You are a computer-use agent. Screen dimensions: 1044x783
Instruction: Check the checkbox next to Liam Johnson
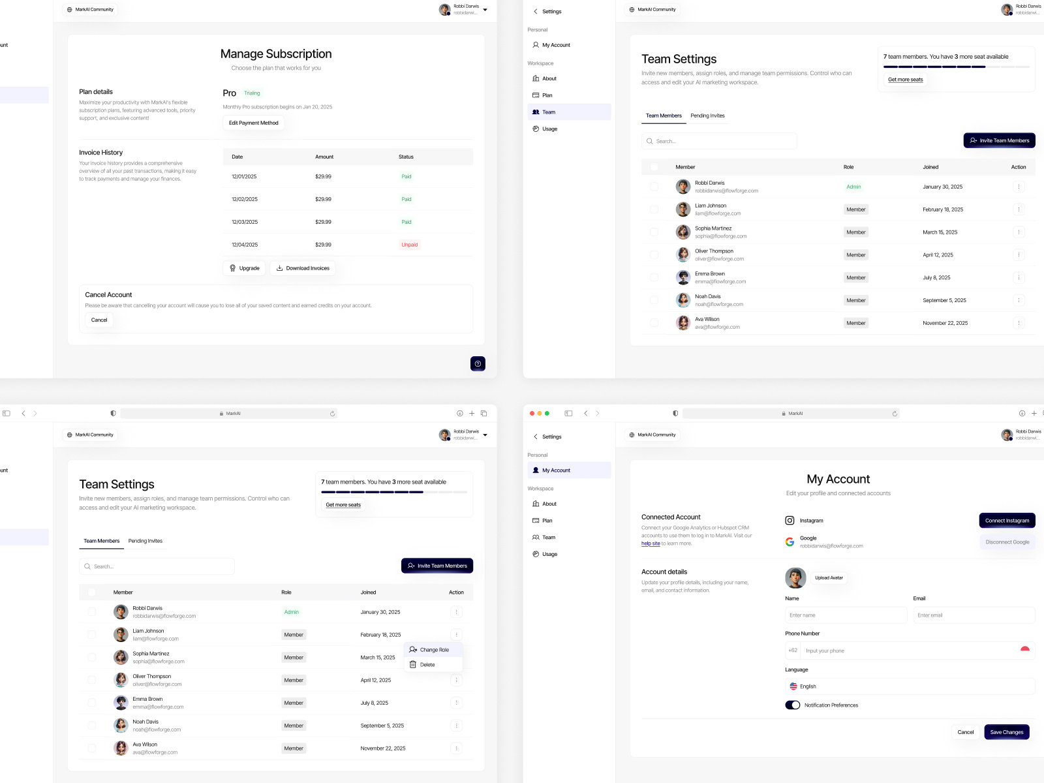91,634
